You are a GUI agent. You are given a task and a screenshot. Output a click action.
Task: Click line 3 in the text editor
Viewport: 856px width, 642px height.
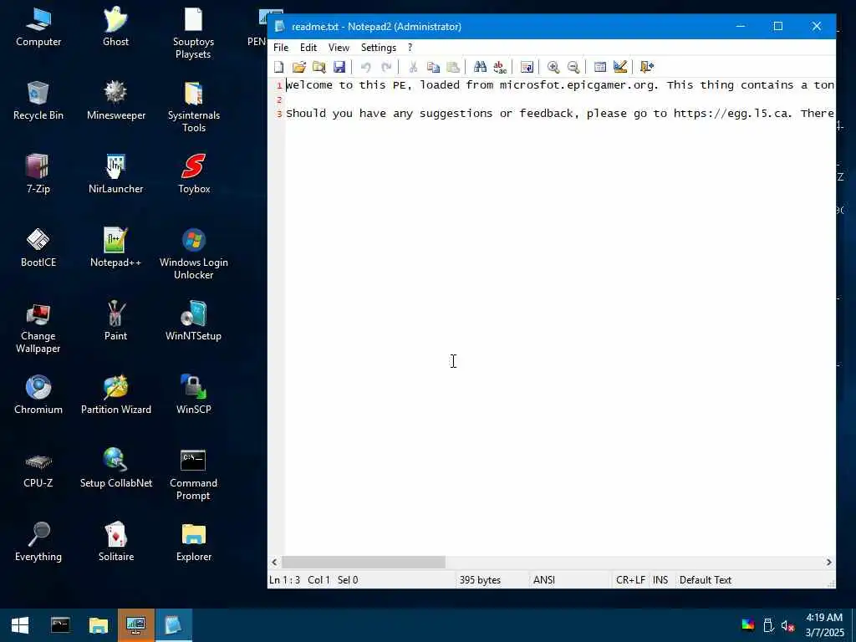pyautogui.click(x=559, y=114)
